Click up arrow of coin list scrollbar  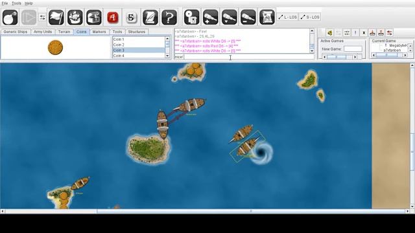(x=167, y=39)
